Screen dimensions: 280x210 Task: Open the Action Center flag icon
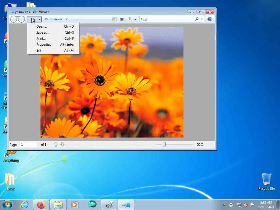252,205
